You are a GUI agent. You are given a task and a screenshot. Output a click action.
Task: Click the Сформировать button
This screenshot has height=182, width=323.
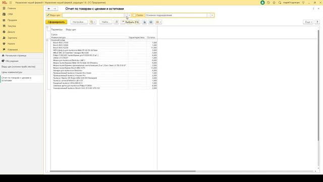(x=56, y=22)
